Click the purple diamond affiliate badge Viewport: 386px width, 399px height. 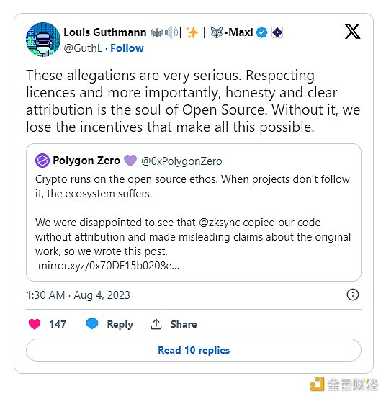pos(277,32)
